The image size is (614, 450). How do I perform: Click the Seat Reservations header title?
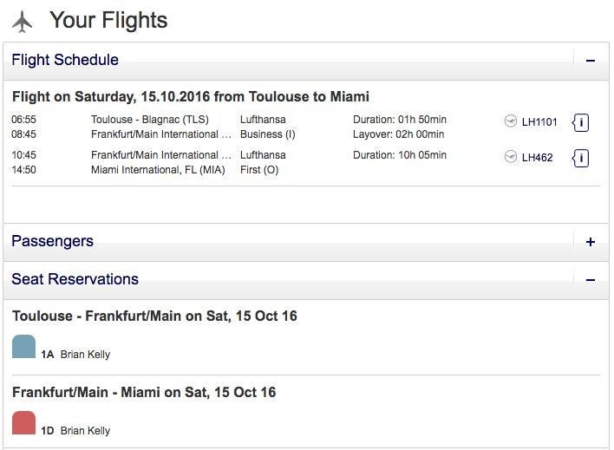(75, 279)
